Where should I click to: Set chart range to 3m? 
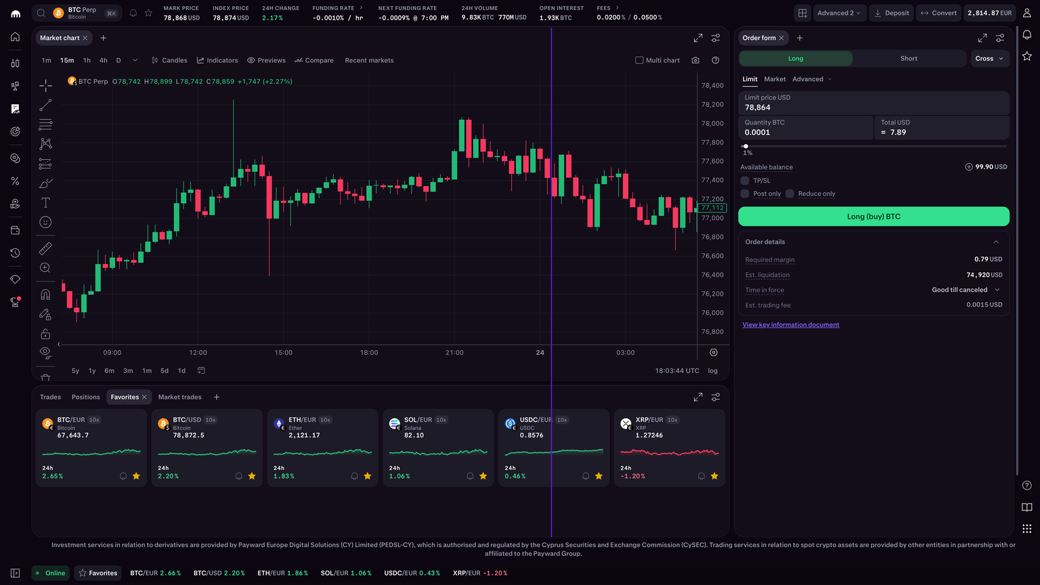click(x=128, y=370)
